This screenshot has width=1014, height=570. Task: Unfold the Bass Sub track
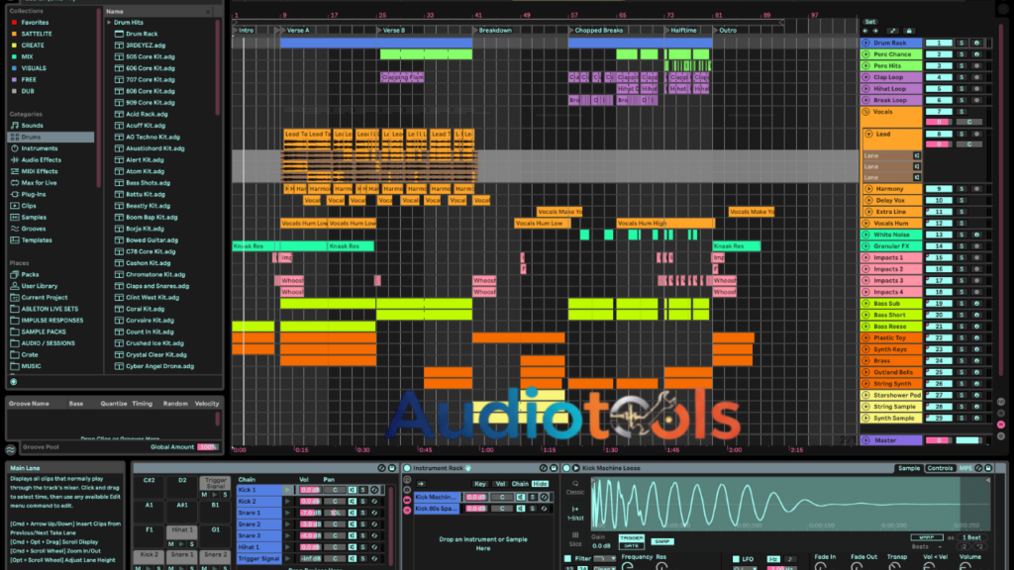865,304
